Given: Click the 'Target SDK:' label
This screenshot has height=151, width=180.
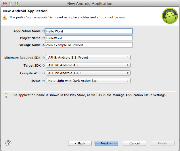Looking at the screenshot, I should point(32,65).
